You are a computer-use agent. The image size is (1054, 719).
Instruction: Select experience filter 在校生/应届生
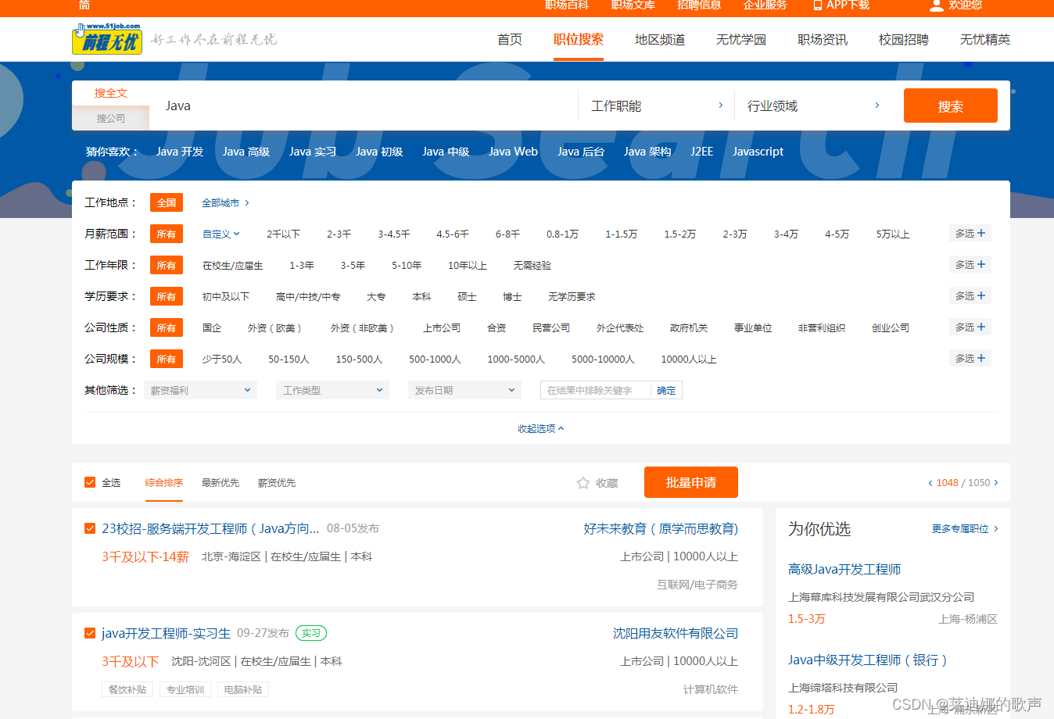(x=233, y=265)
